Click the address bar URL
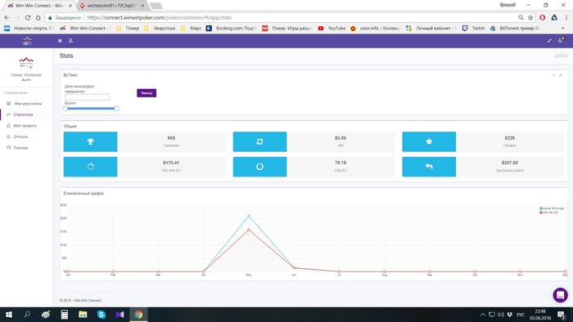 point(160,17)
